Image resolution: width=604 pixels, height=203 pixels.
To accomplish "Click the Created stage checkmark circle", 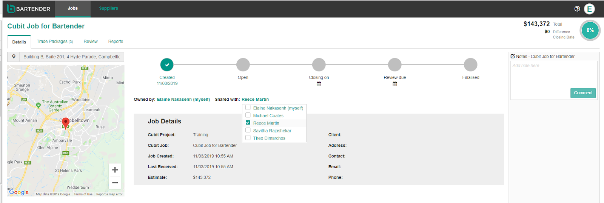I will coord(167,65).
